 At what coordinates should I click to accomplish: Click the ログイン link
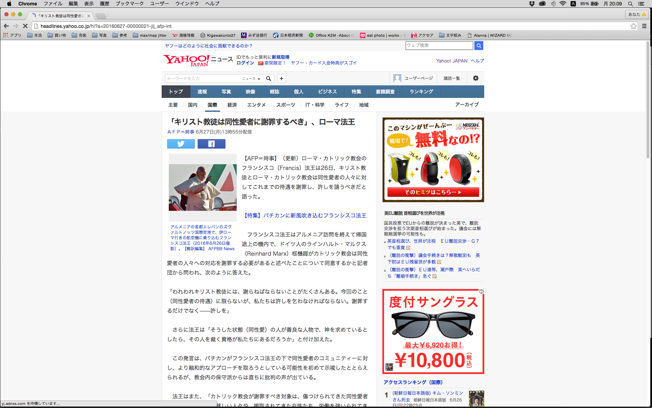[245, 63]
